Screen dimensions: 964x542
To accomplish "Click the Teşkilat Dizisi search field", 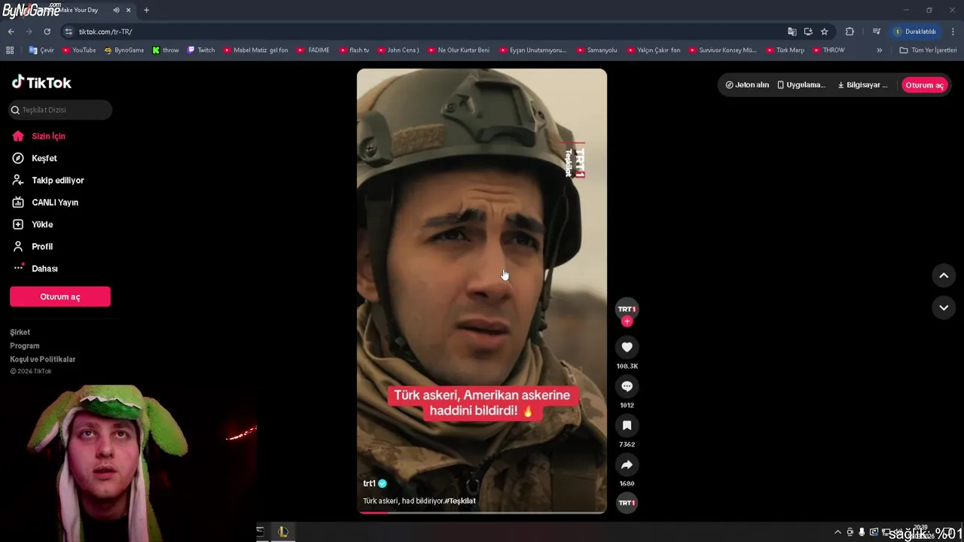I will point(60,110).
